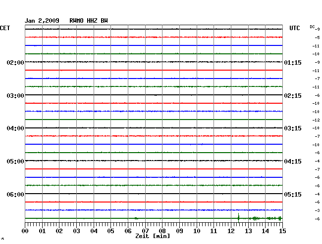Click the DC value -12
The image size is (322, 244).
click(316, 120)
